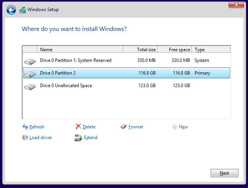Select the Drive 0 Unallocated Space row
The image size is (248, 188).
click(x=66, y=86)
